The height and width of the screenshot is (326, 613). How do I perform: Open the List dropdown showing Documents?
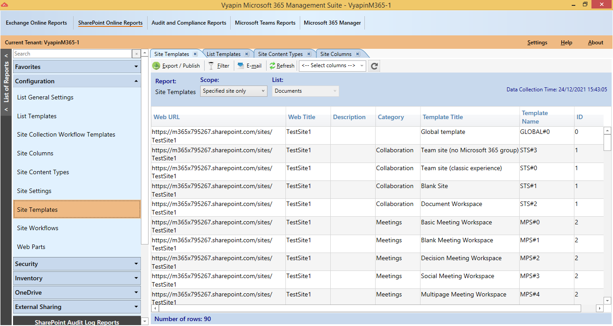[x=306, y=91]
